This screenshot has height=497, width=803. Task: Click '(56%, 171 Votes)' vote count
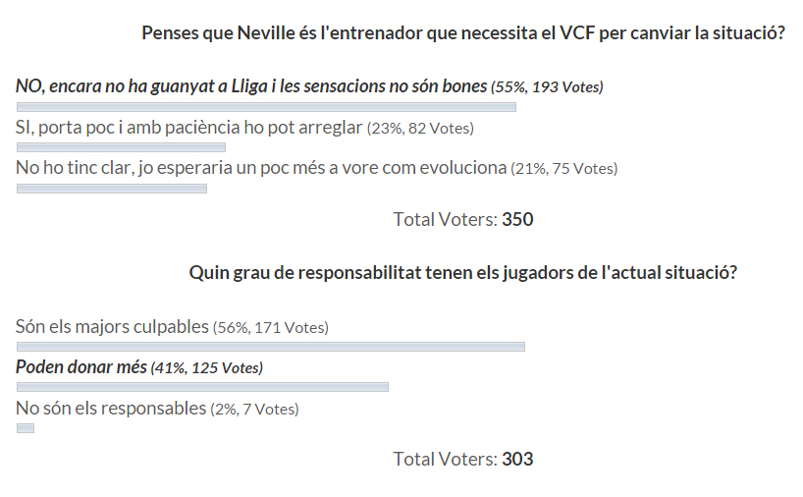[x=271, y=327]
